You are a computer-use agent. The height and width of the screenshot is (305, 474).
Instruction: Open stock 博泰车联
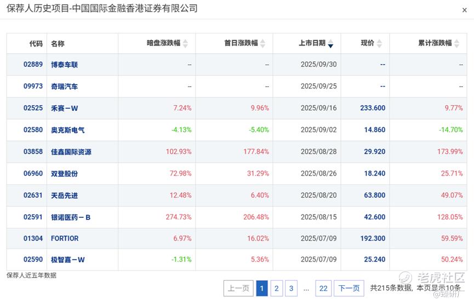[65, 65]
